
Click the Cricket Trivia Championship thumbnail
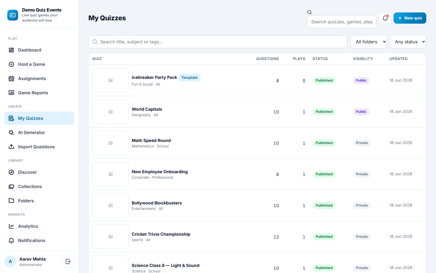click(111, 237)
